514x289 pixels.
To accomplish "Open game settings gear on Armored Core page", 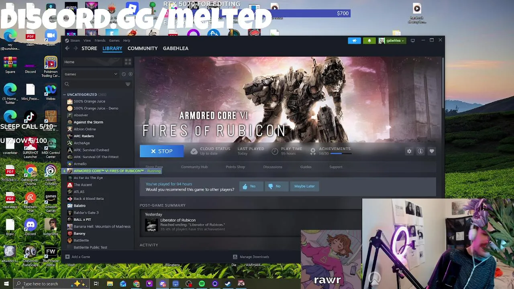I will (x=409, y=151).
